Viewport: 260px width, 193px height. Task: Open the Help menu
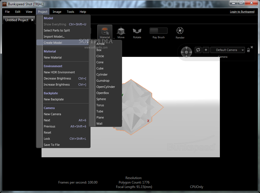point(83,12)
